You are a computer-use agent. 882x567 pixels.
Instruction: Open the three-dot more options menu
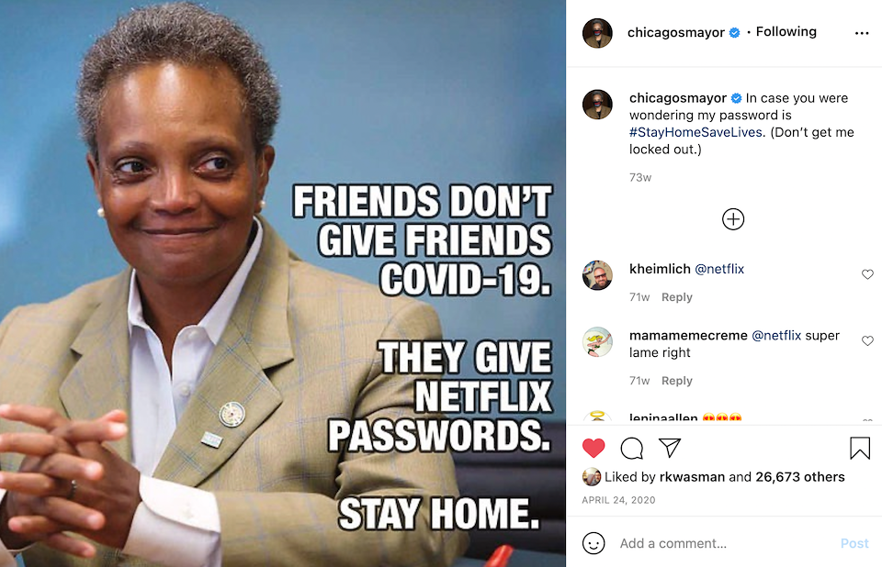[862, 33]
